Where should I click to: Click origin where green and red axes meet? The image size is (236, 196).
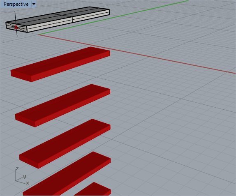pyautogui.click(x=39, y=35)
